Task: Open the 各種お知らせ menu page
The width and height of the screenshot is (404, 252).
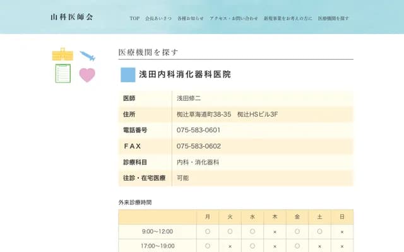Action: pyautogui.click(x=191, y=18)
